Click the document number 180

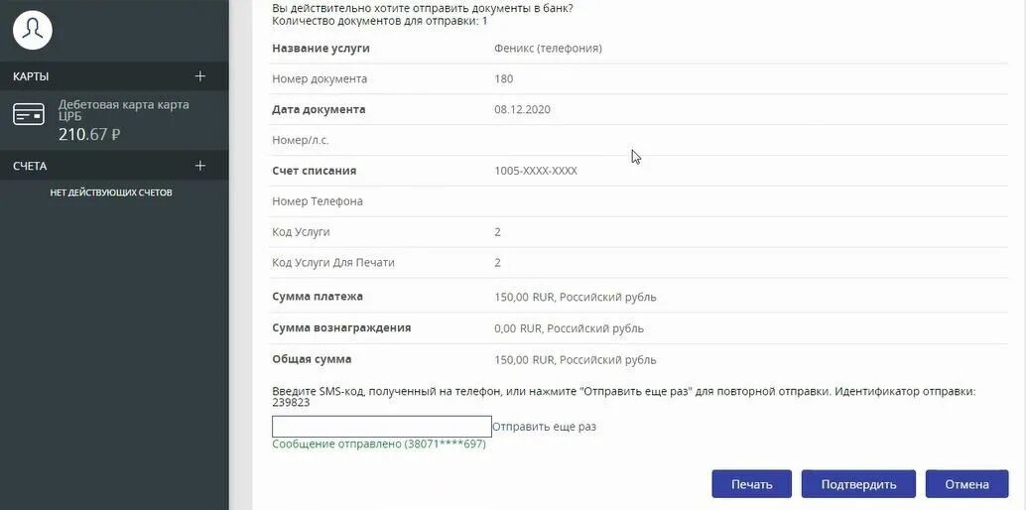tap(504, 79)
